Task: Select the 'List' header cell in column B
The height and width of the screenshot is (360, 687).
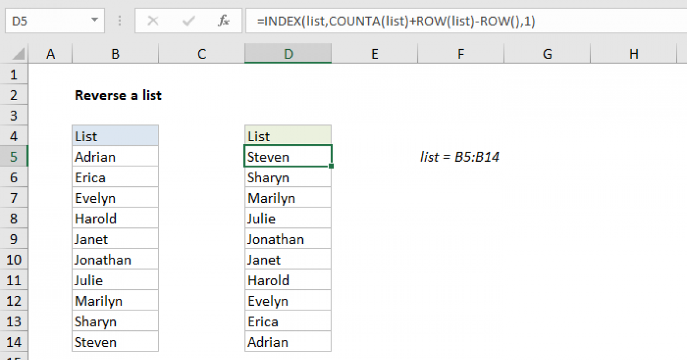Action: click(x=115, y=135)
